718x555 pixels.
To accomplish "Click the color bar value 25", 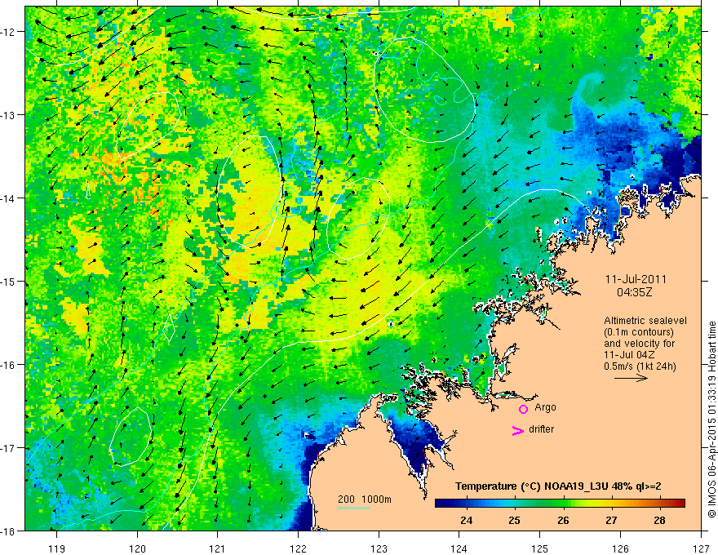I will [x=515, y=520].
